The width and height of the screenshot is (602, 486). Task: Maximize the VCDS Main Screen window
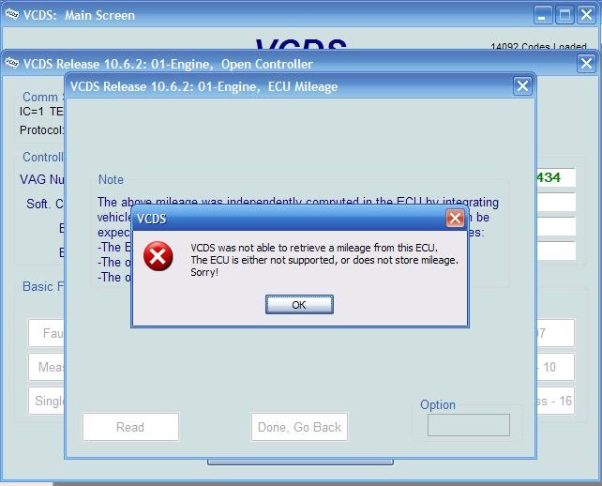564,15
